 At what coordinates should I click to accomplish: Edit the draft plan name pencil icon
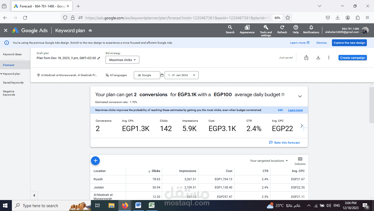click(99, 58)
